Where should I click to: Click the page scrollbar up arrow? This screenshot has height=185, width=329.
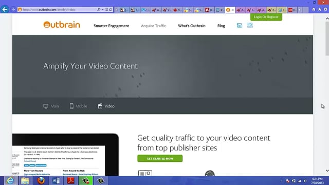[x=327, y=18]
